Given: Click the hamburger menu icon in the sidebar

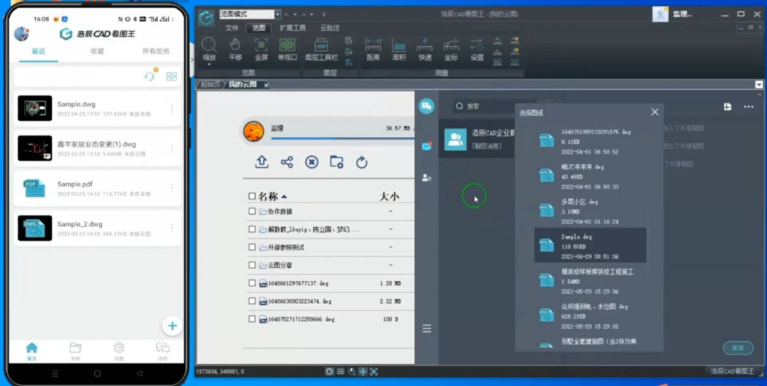Looking at the screenshot, I should point(426,328).
